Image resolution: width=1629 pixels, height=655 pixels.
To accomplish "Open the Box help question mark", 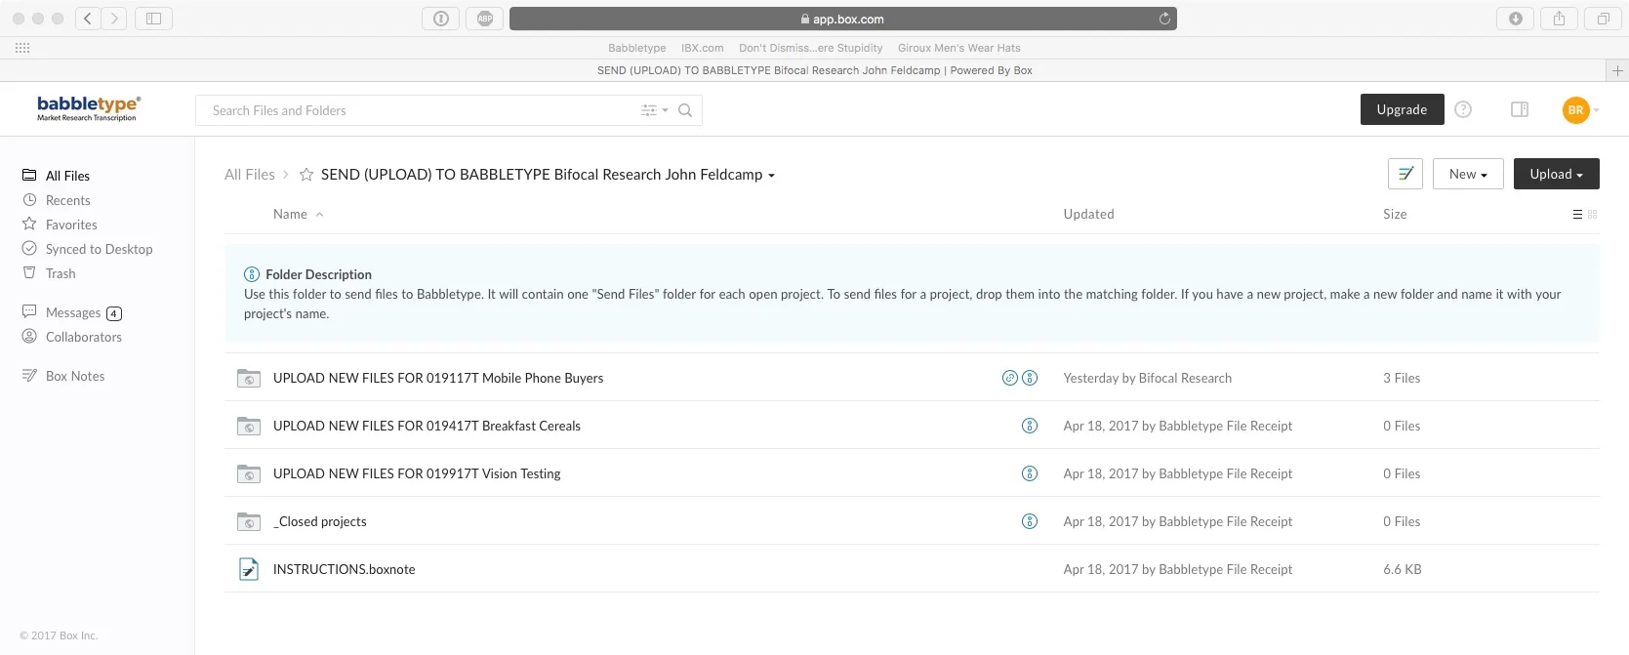I will coord(1463,109).
